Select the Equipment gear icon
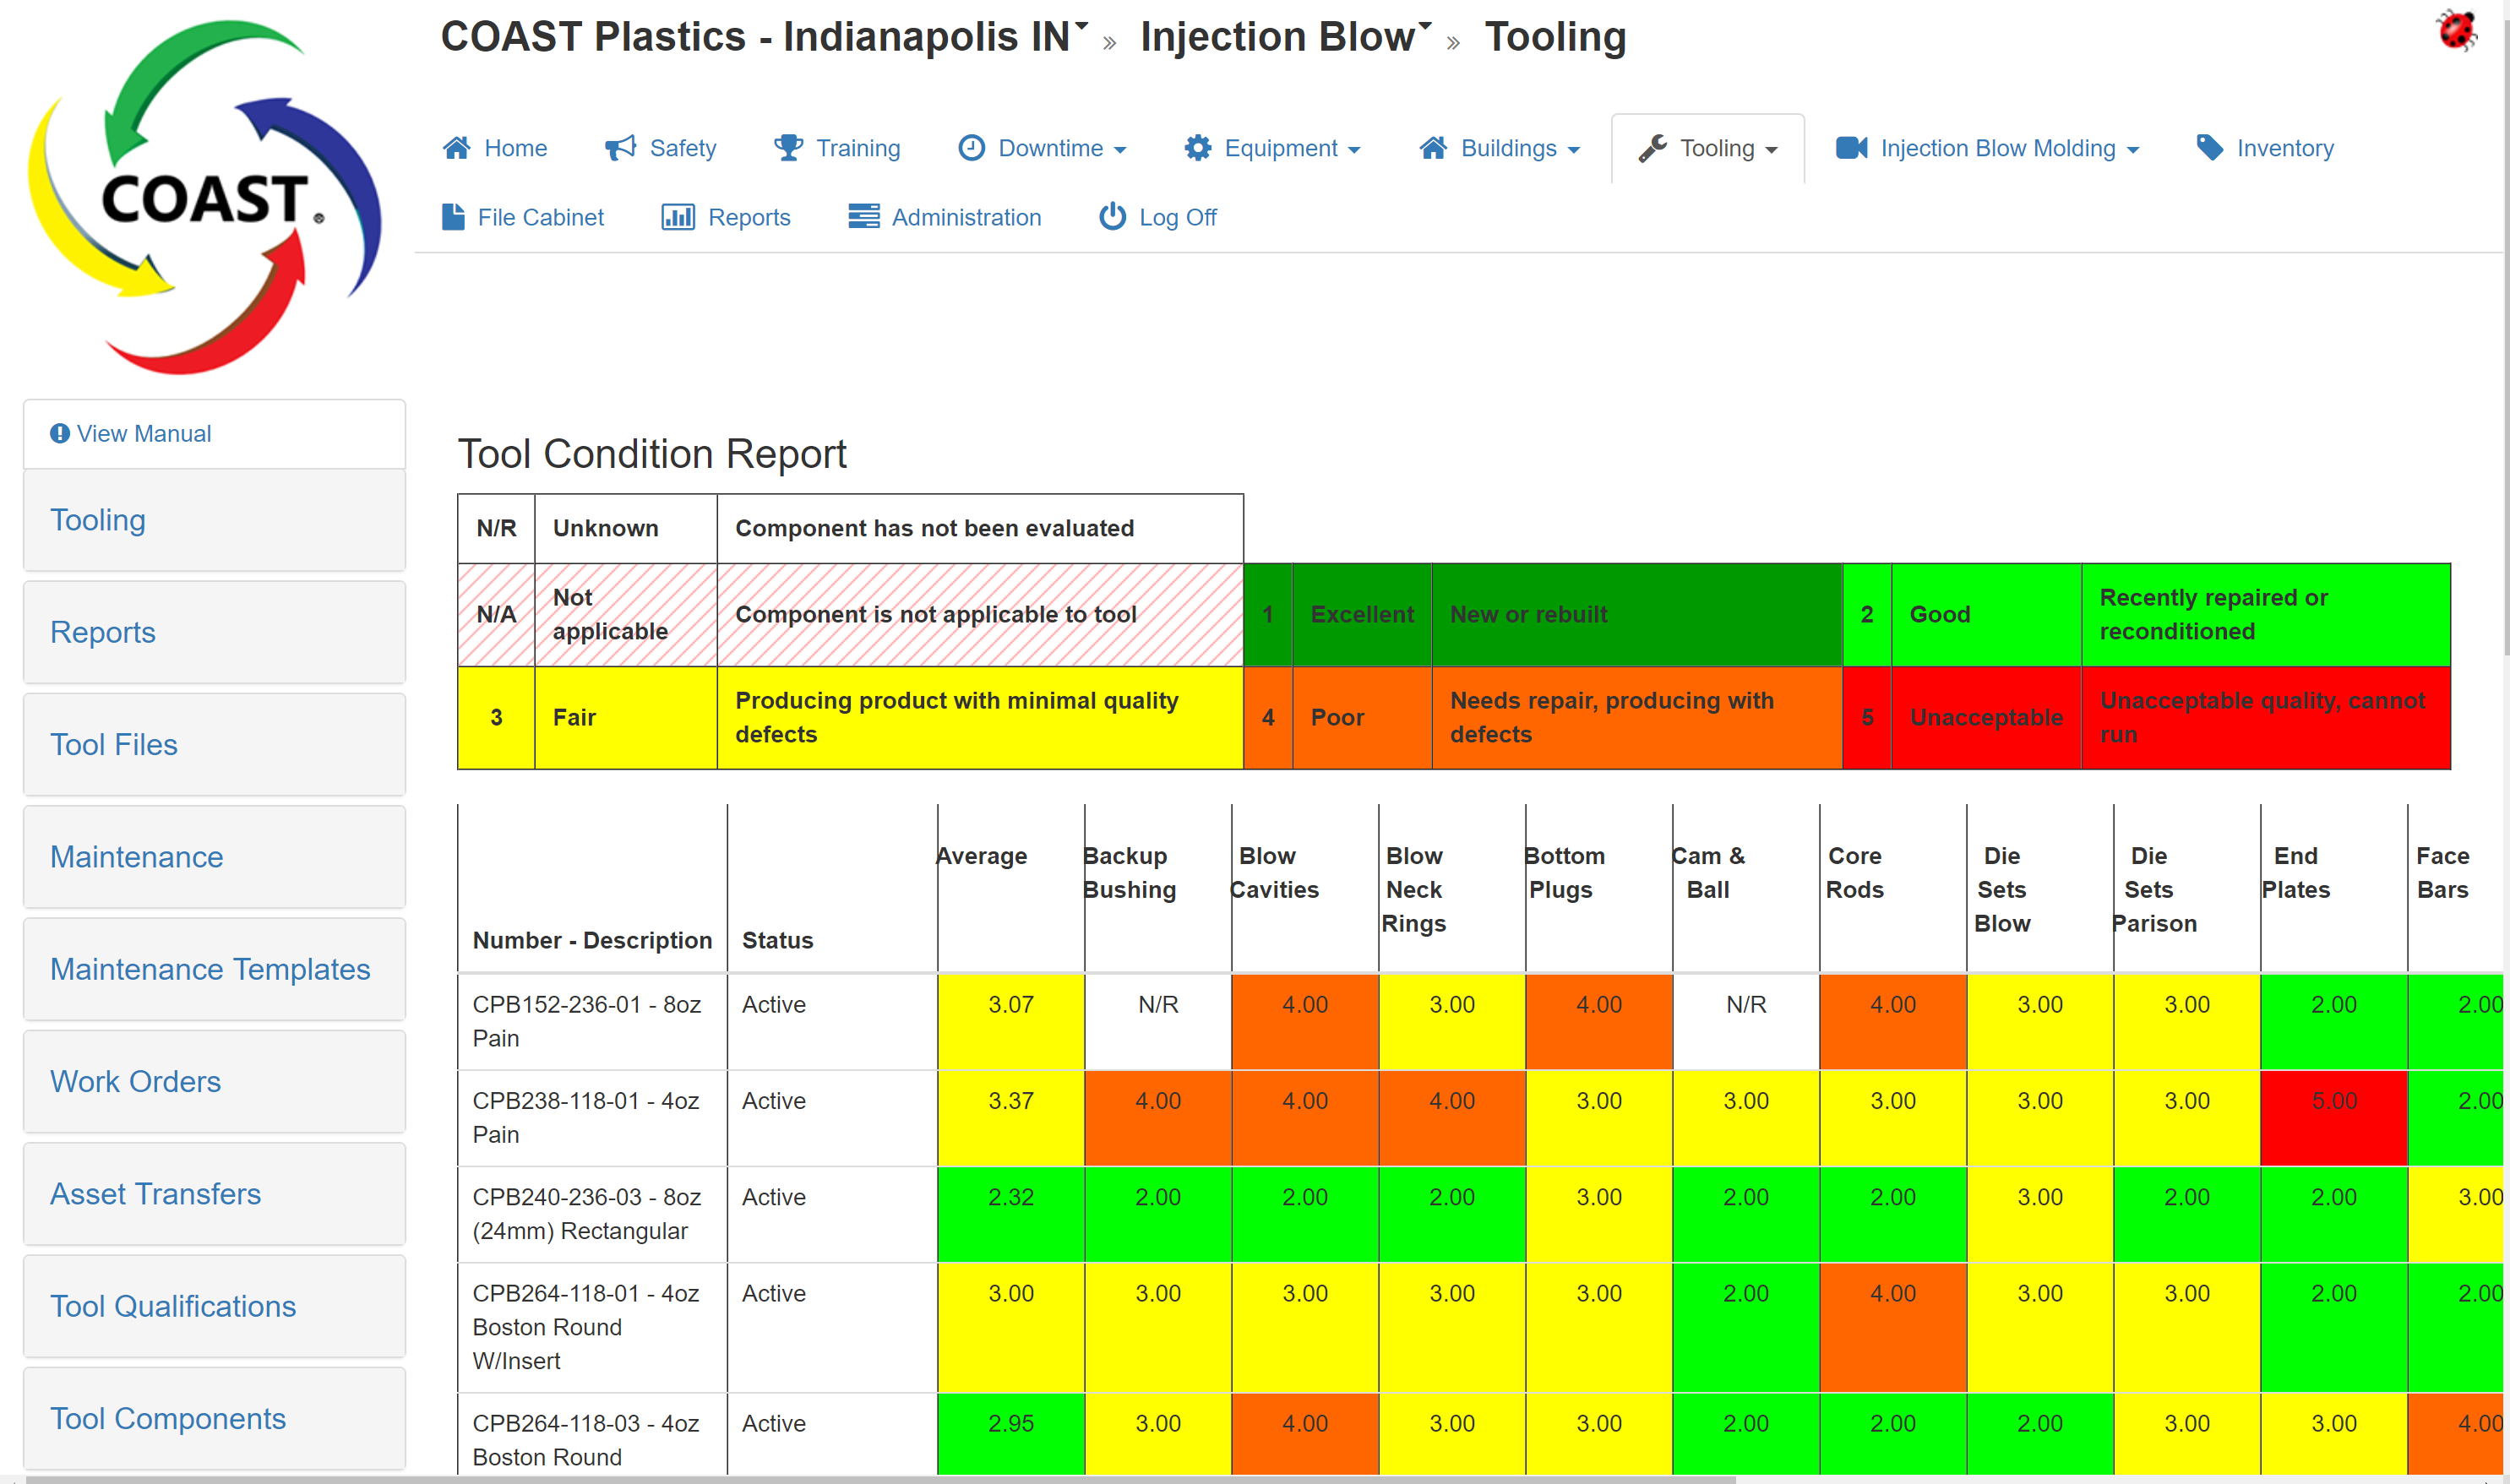 (1199, 147)
